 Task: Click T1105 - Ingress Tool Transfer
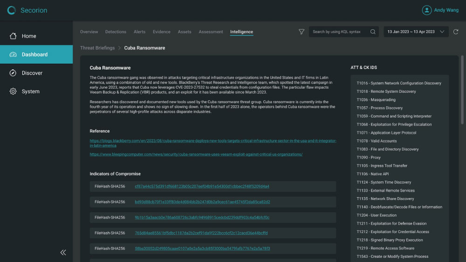(382, 165)
